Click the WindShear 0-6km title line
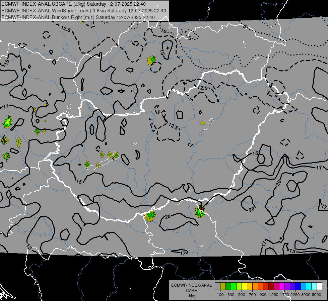The image size is (328, 301). tap(84, 11)
